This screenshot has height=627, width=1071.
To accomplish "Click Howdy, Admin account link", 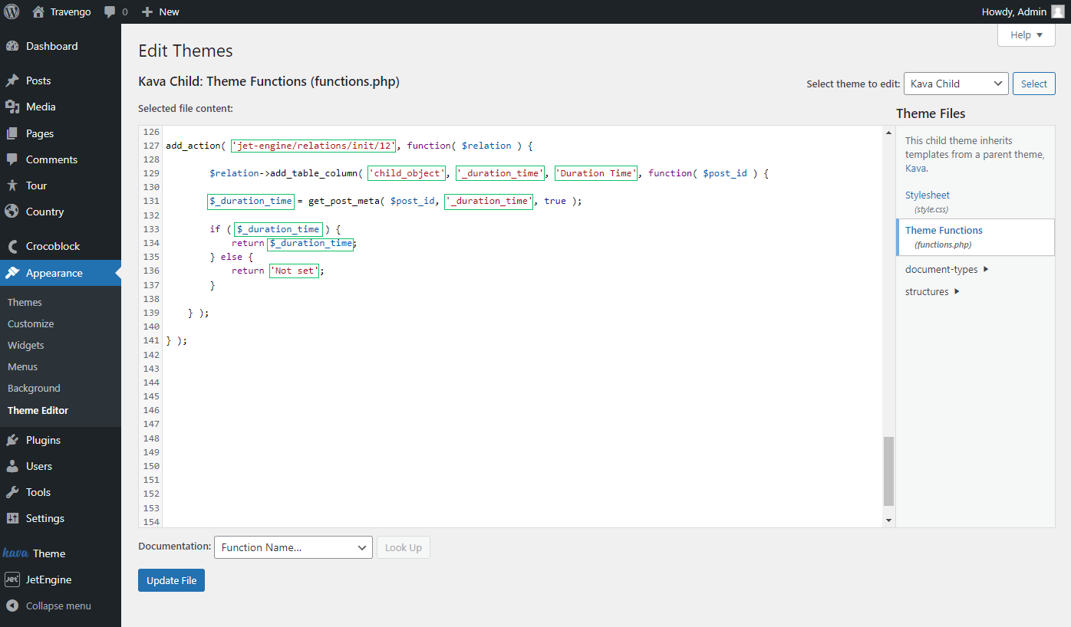I will click(x=1023, y=11).
